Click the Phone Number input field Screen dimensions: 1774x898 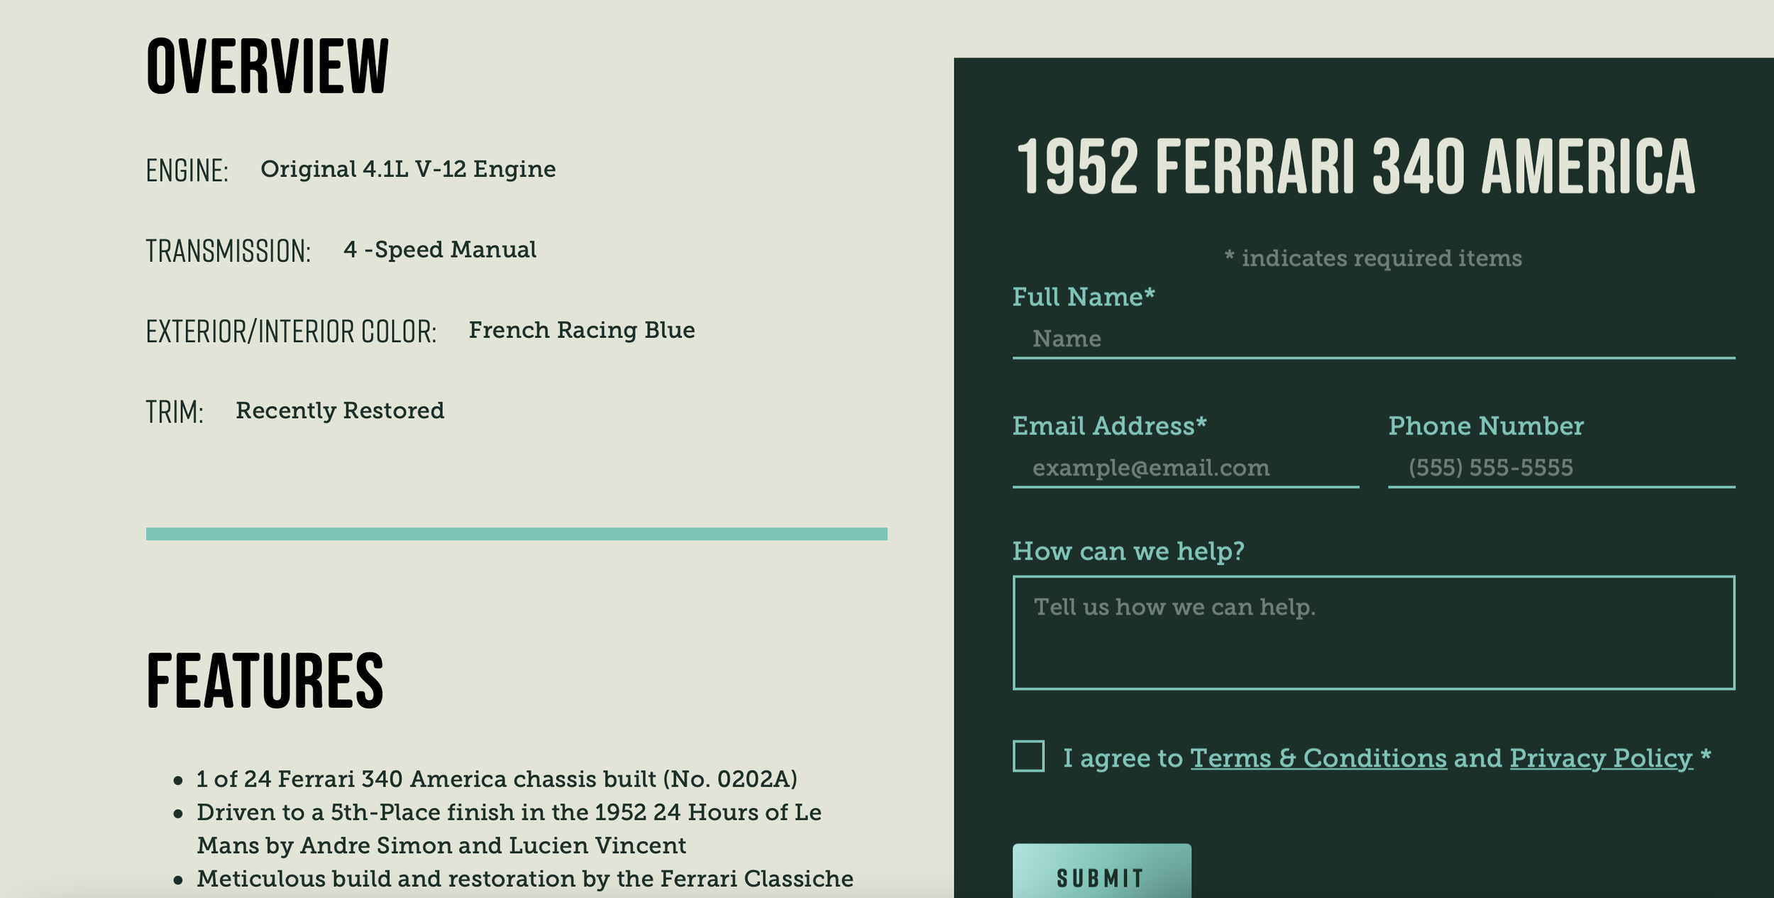coord(1561,468)
